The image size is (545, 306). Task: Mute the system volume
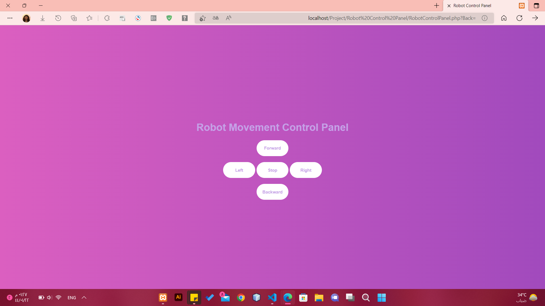pyautogui.click(x=49, y=297)
